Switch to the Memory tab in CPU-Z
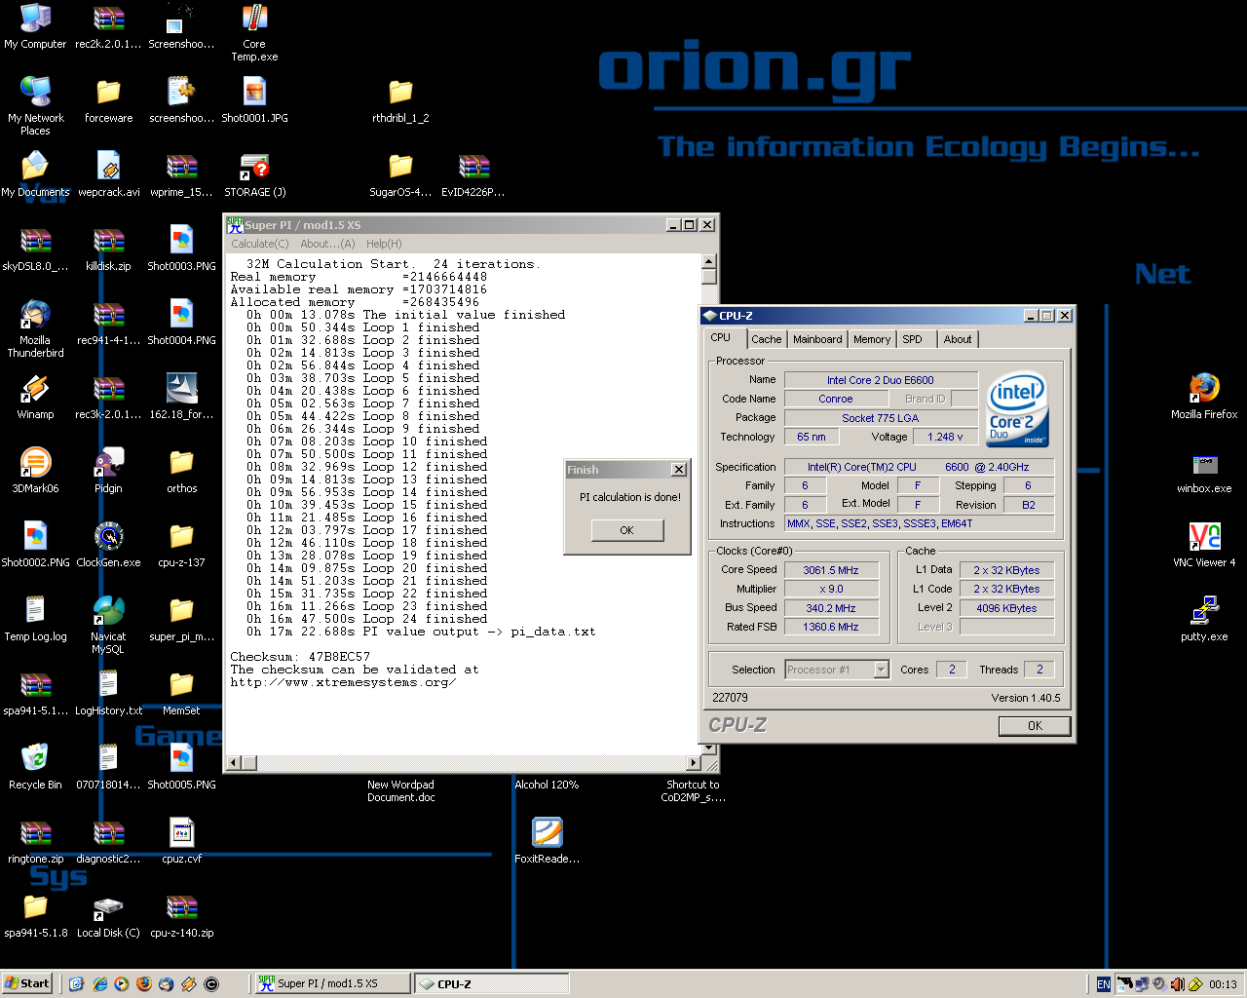The height and width of the screenshot is (998, 1247). coord(872,339)
